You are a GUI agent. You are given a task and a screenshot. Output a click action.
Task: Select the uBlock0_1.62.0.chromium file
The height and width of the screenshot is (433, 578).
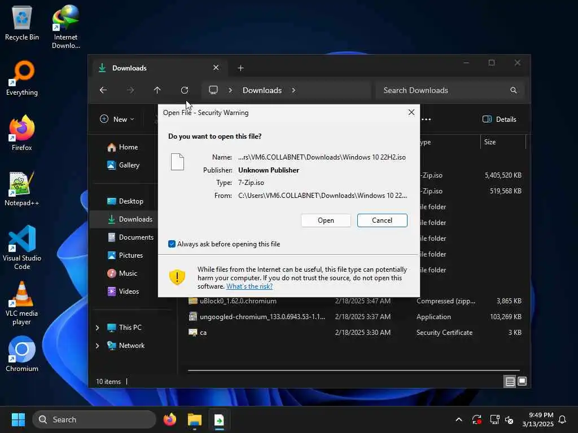point(354,301)
